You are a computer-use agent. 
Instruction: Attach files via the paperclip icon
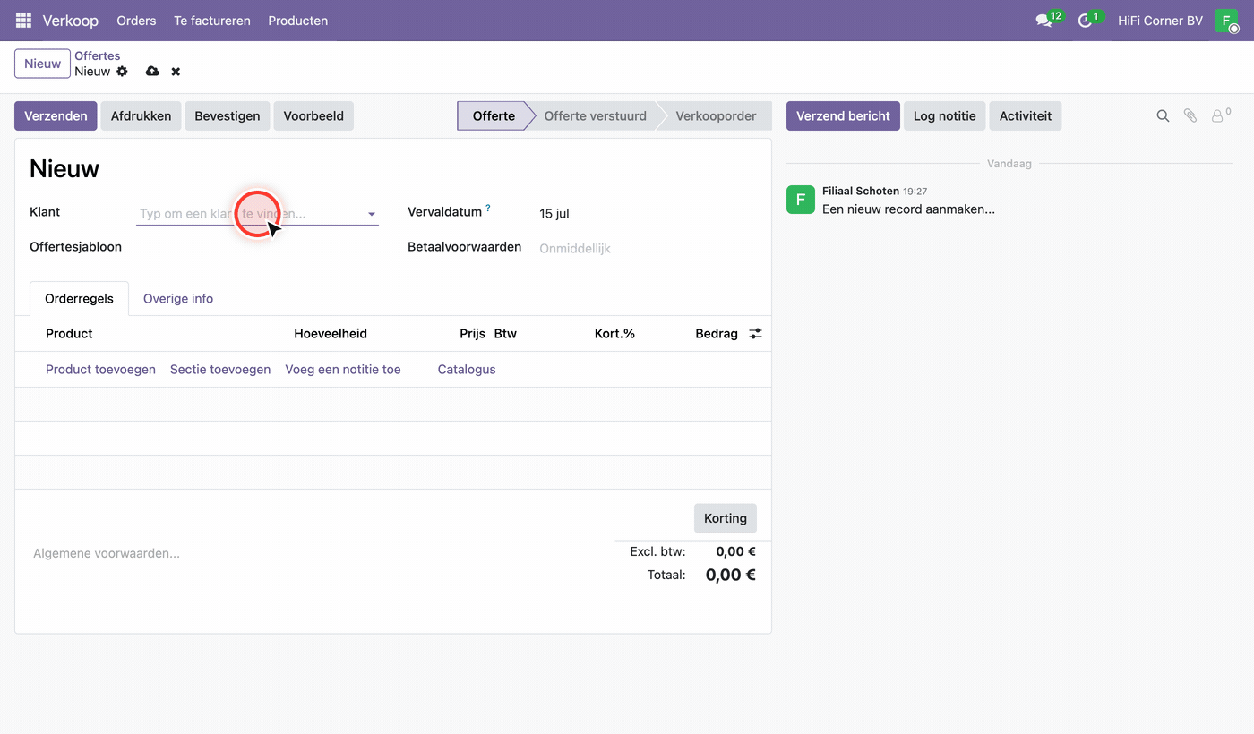1190,115
